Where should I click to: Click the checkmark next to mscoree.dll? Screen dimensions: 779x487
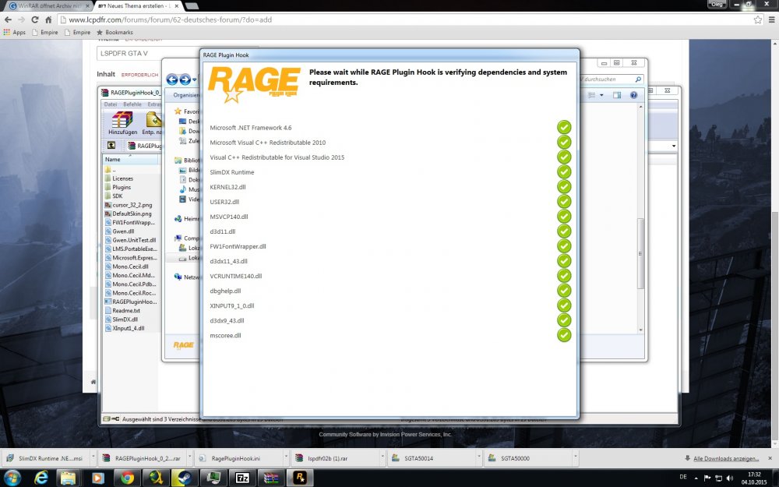[x=564, y=335]
